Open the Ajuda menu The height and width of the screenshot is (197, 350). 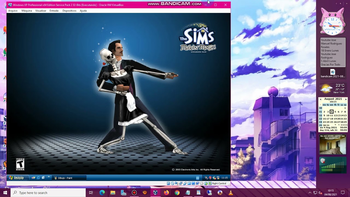tap(83, 11)
